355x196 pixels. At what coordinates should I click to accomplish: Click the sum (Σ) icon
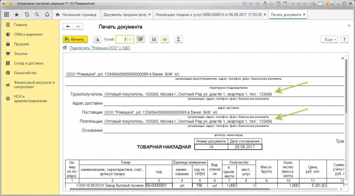pyautogui.click(x=178, y=39)
